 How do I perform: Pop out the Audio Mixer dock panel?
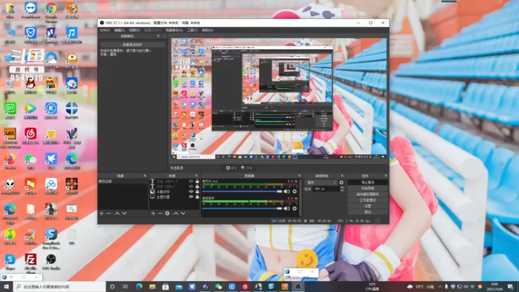299,176
